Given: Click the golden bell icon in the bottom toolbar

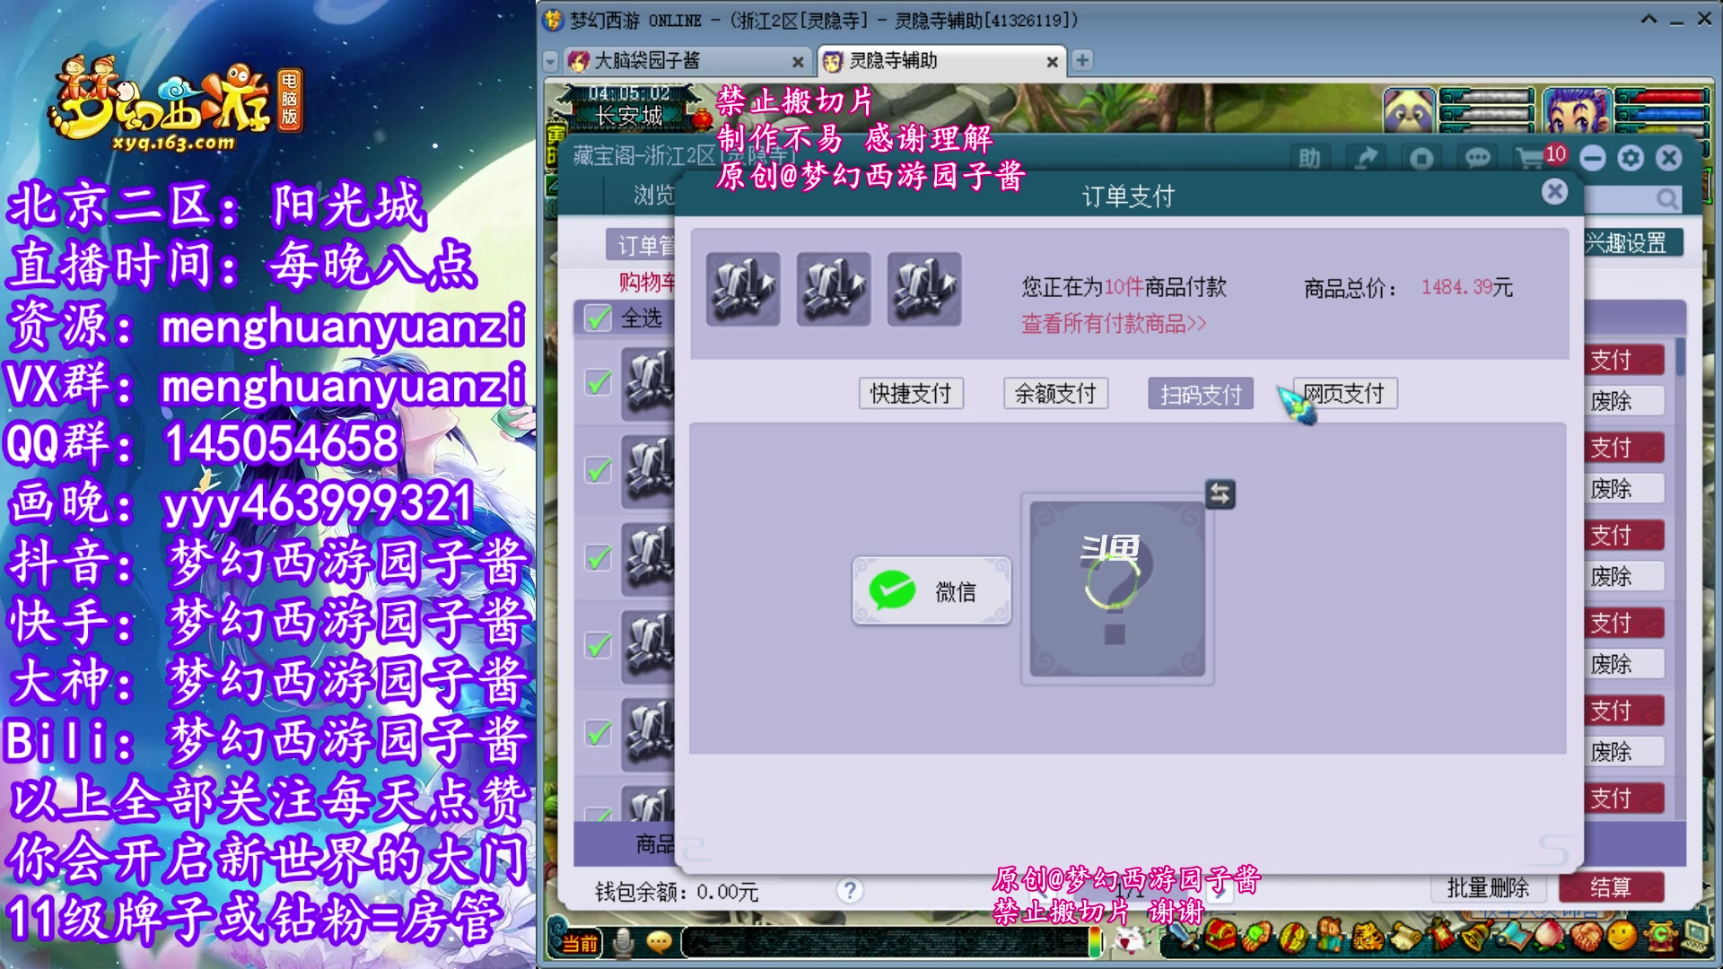Looking at the screenshot, I should point(1474,938).
